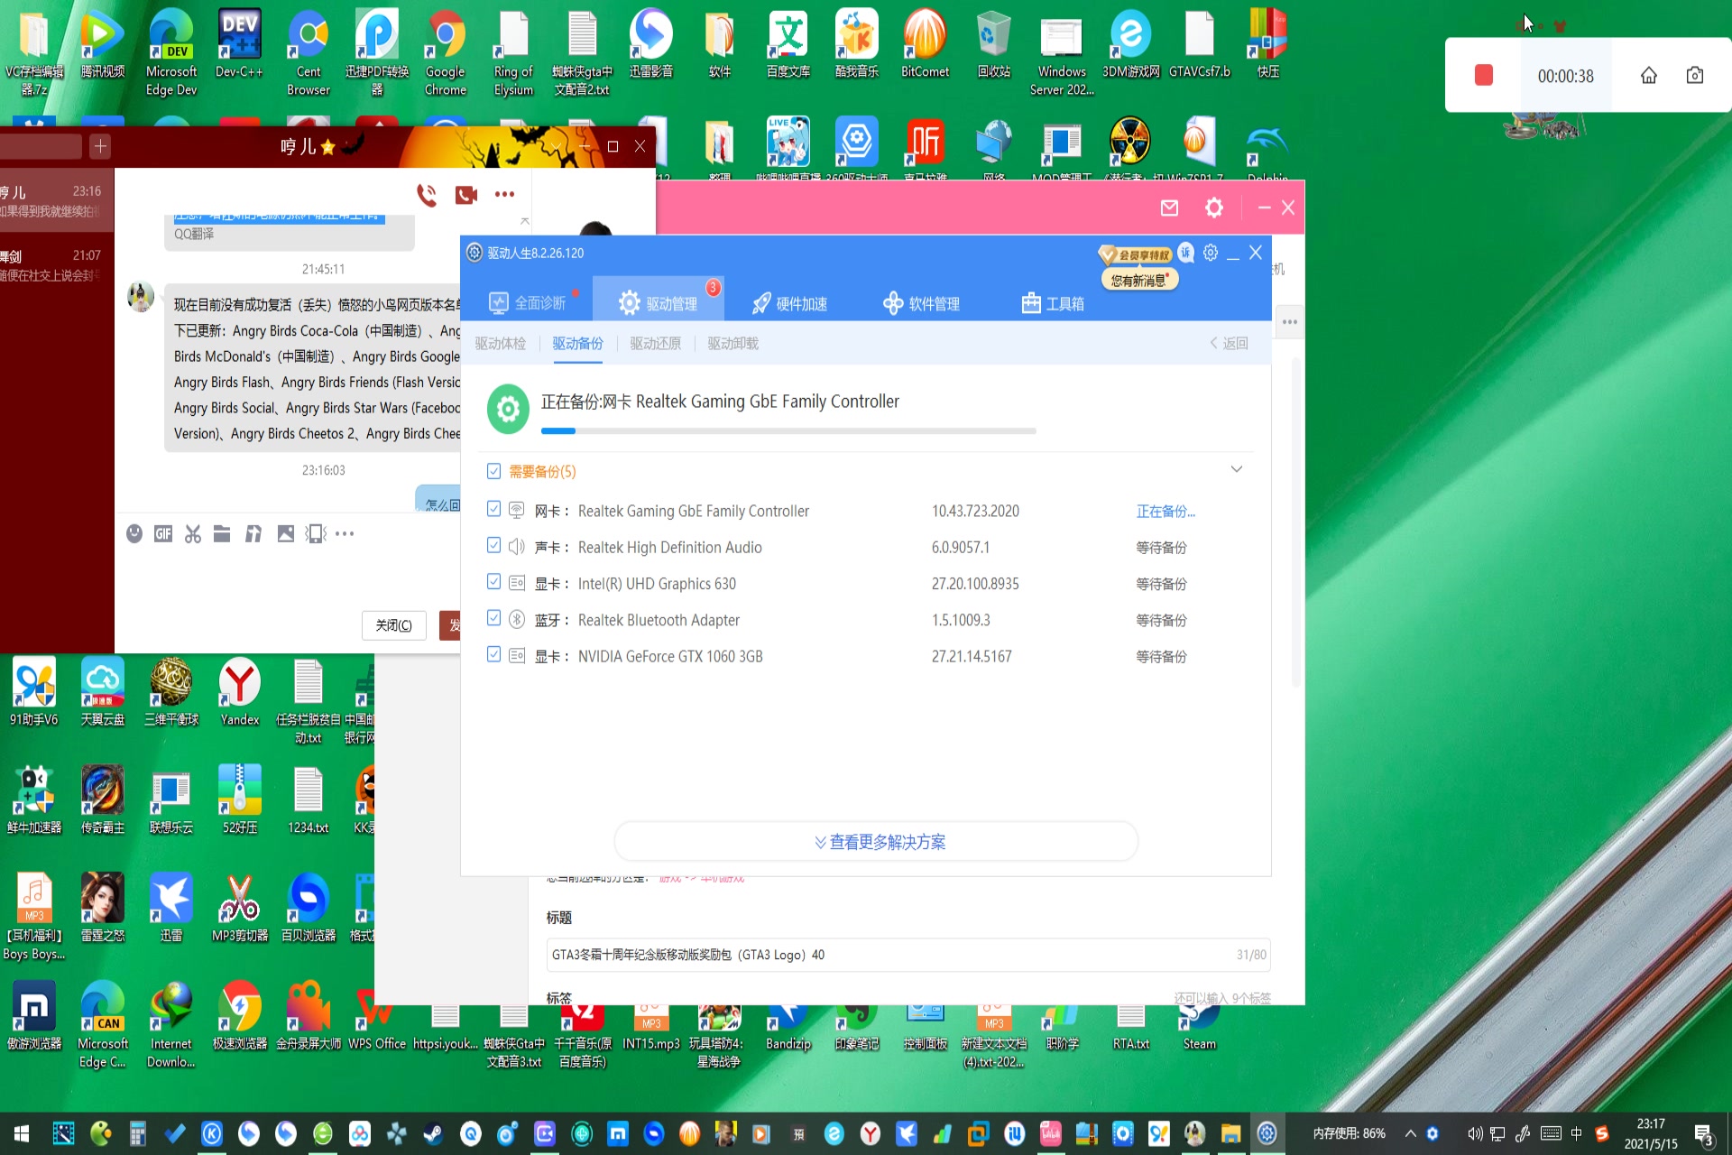1732x1155 pixels.
Task: Toggle the 需要备份(5) select-all checkbox
Action: coord(493,470)
